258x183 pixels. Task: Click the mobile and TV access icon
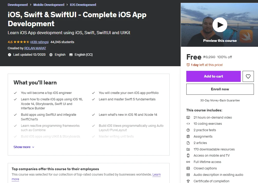point(188,155)
